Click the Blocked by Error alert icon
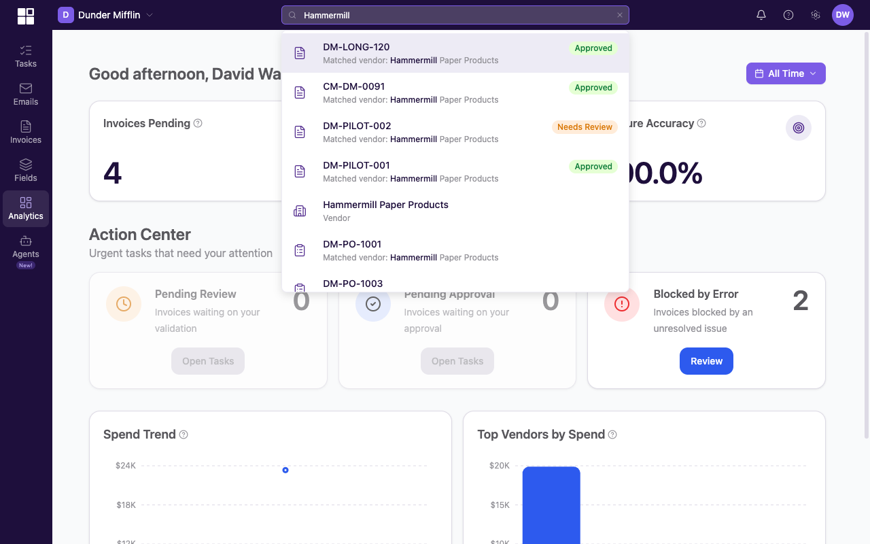This screenshot has width=870, height=544. [x=622, y=304]
